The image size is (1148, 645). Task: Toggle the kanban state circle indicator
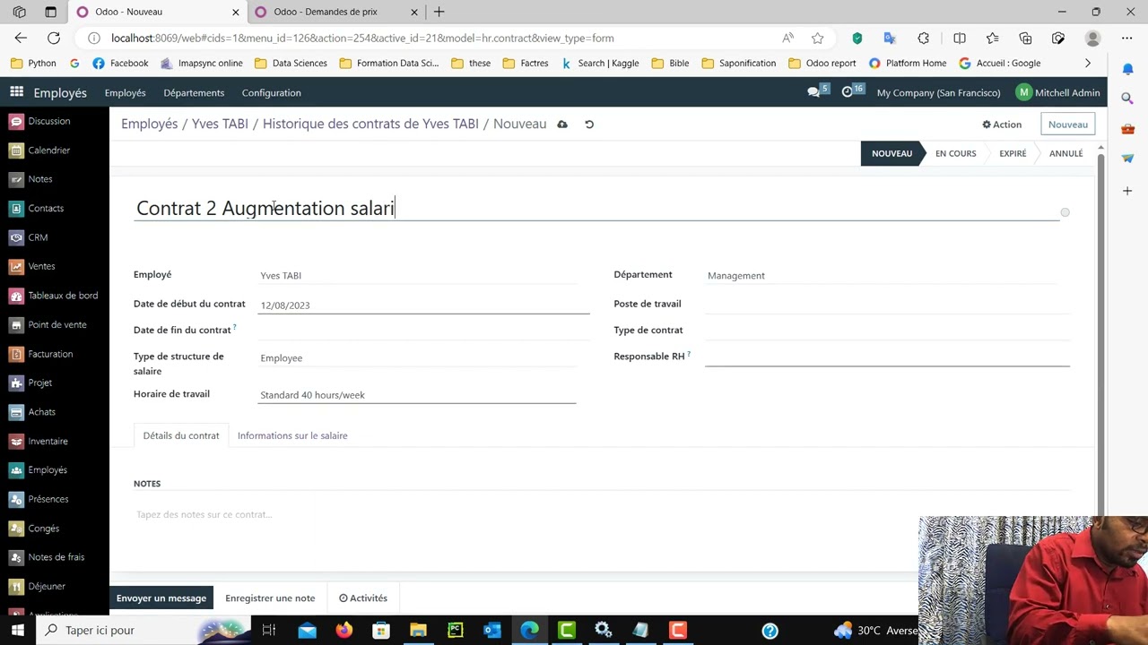[1065, 212]
